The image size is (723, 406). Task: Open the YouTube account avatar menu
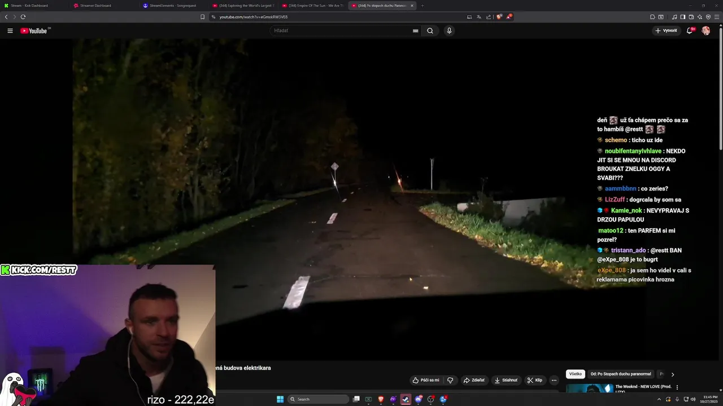705,30
